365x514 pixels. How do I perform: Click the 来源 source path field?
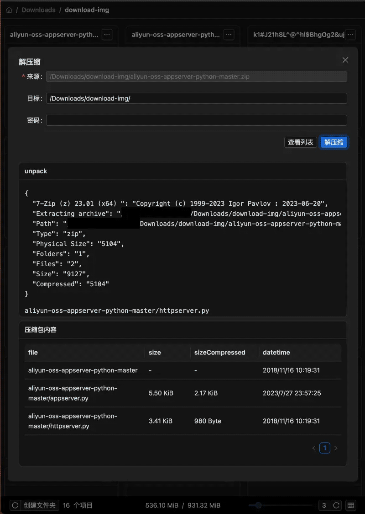tap(196, 76)
